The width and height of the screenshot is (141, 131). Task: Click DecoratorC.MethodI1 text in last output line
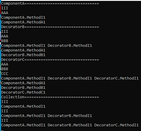pos(116,125)
